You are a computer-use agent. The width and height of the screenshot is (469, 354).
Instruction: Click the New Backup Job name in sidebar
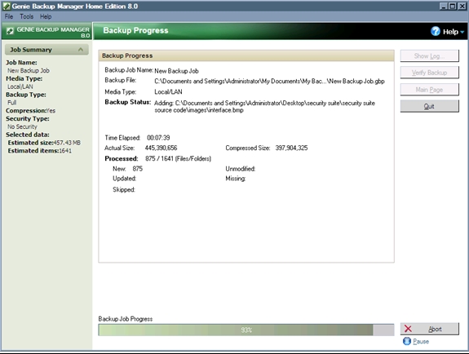pyautogui.click(x=29, y=71)
